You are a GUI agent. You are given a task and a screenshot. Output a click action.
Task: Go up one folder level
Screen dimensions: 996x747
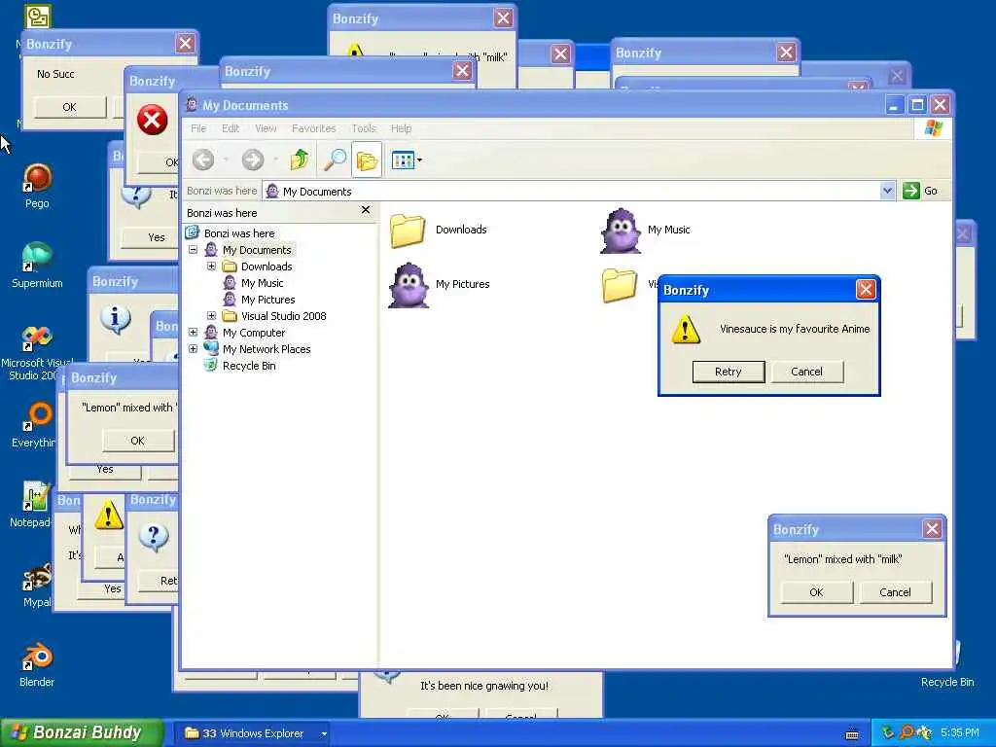pyautogui.click(x=300, y=160)
